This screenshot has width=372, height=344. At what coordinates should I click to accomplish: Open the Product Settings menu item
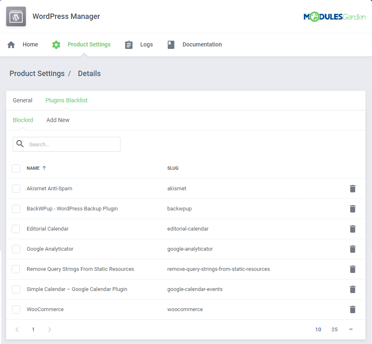[89, 45]
